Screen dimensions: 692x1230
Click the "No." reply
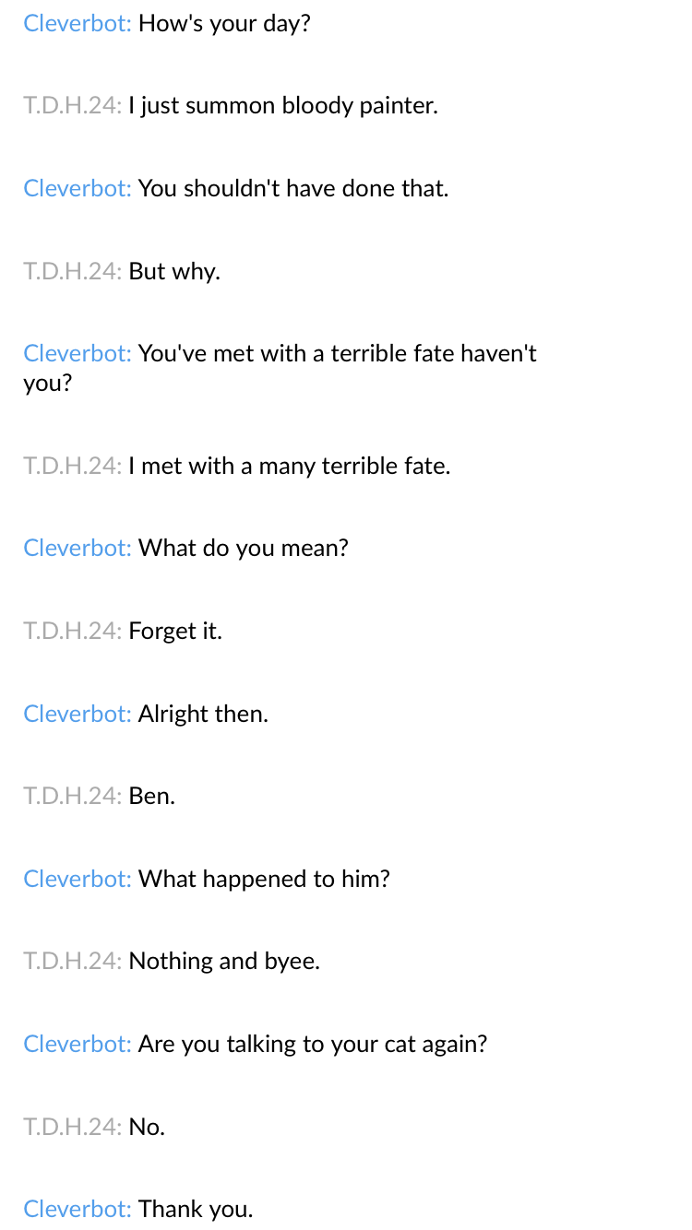click(x=147, y=1127)
